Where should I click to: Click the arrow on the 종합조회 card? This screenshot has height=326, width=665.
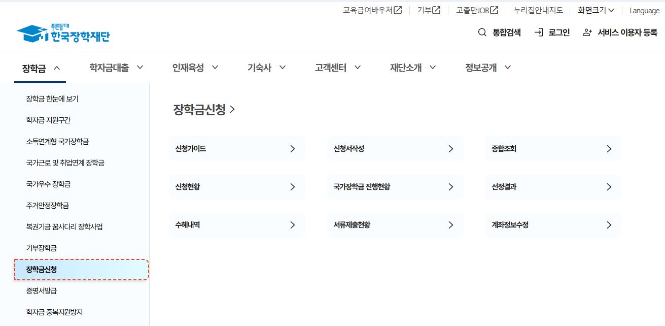point(609,148)
